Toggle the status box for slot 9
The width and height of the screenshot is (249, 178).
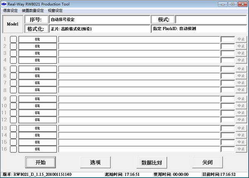coord(13,99)
